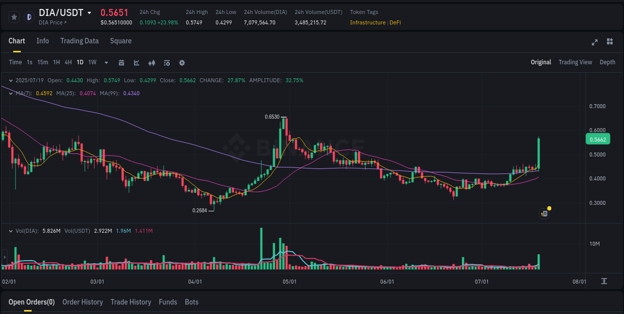Open the indicators list icon
624x314 pixels.
[x=166, y=62]
